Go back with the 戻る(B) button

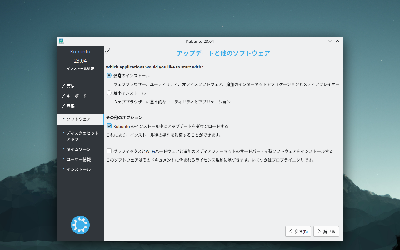click(298, 231)
